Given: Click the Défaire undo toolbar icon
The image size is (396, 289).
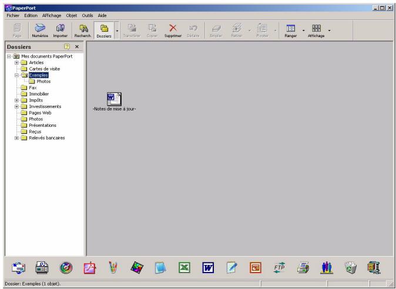Looking at the screenshot, I should coord(193,31).
